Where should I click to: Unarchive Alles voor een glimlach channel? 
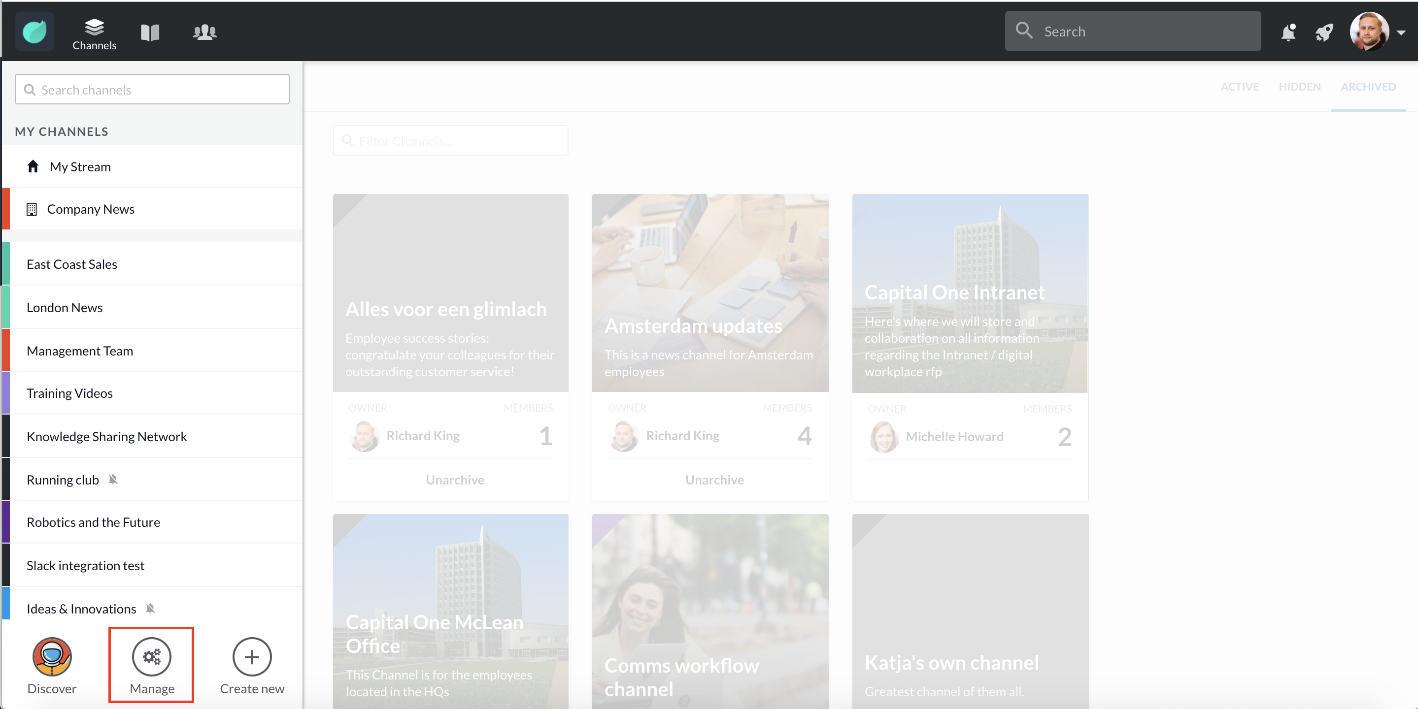455,480
